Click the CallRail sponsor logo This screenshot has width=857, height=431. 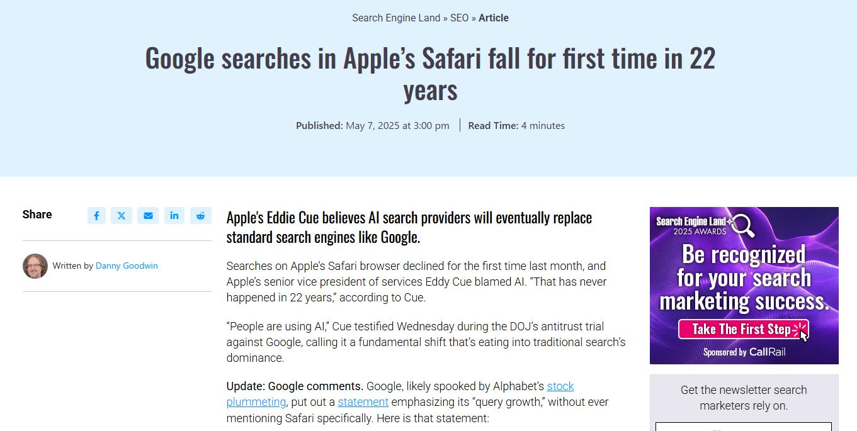click(x=767, y=352)
